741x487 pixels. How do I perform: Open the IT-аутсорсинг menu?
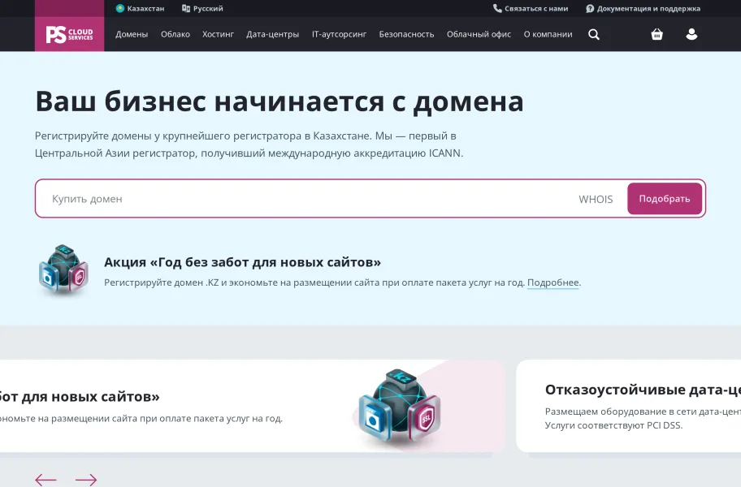(x=340, y=34)
